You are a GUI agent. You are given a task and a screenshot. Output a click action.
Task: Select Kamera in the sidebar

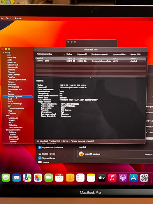pos(11,82)
